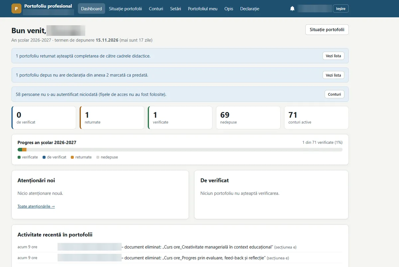
Task: Open Toate atenționările link
Action: [x=36, y=206]
